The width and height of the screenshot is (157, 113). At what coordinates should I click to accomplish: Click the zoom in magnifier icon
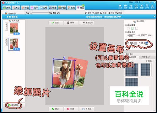tap(51, 13)
